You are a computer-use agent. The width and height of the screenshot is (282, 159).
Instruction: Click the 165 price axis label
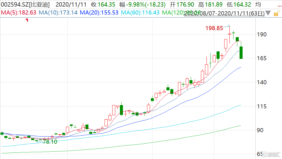262,58
